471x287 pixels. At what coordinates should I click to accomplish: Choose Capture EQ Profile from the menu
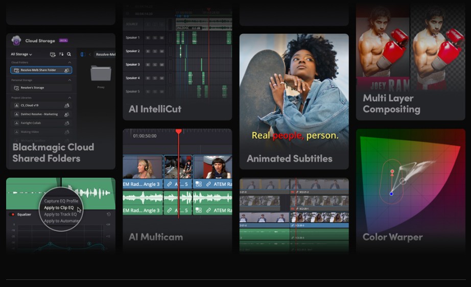point(61,201)
